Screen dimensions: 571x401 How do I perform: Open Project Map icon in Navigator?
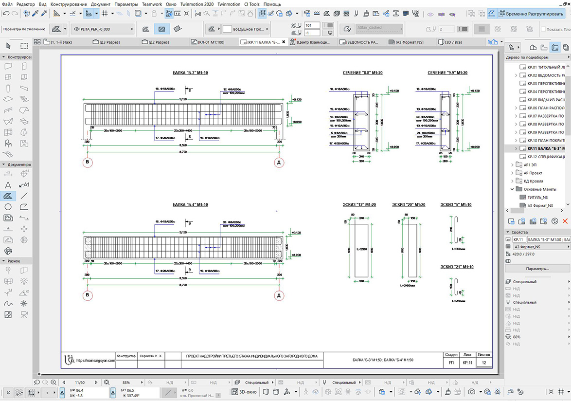click(x=533, y=47)
